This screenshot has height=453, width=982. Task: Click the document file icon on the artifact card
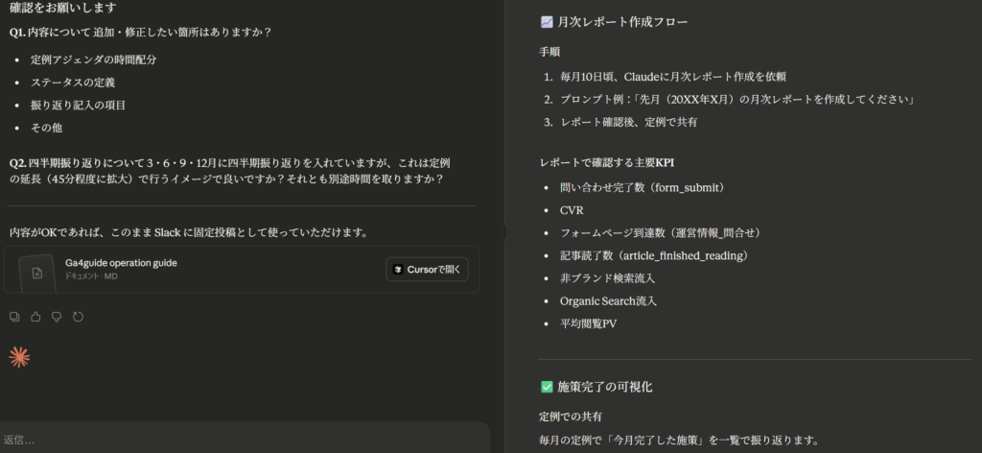[37, 273]
